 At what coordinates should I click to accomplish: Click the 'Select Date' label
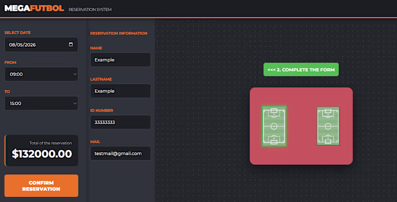17,33
